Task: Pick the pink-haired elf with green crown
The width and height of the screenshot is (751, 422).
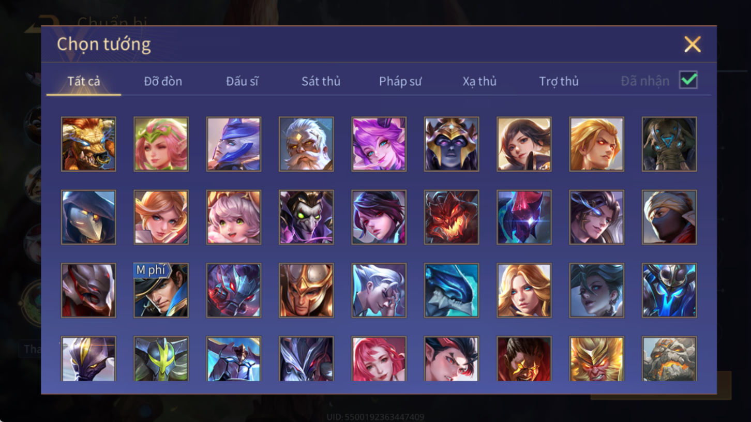Action: coord(161,144)
